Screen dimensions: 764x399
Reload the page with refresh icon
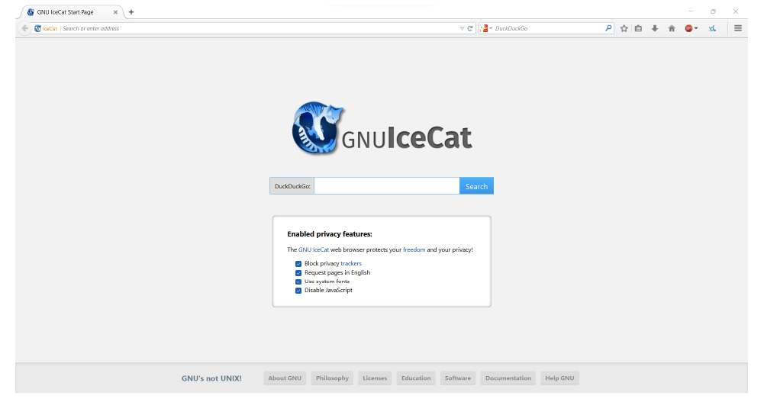pyautogui.click(x=470, y=28)
